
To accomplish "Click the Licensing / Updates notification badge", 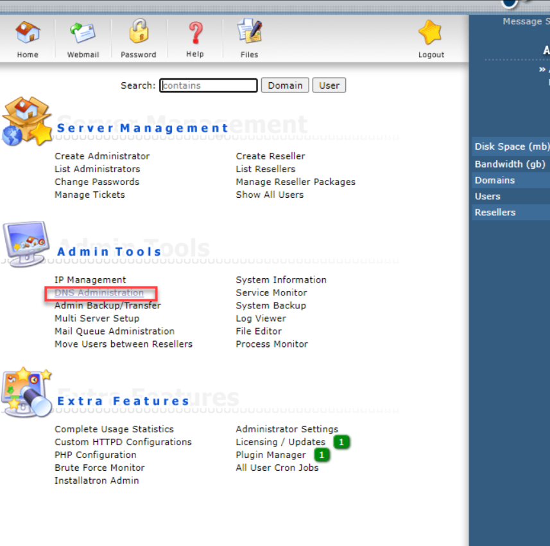I will click(341, 442).
